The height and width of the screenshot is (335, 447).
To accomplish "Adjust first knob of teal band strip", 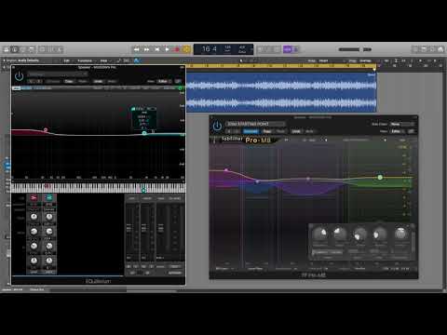I will [x=49, y=217].
